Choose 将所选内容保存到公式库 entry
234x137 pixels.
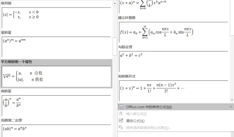[x=176, y=127]
